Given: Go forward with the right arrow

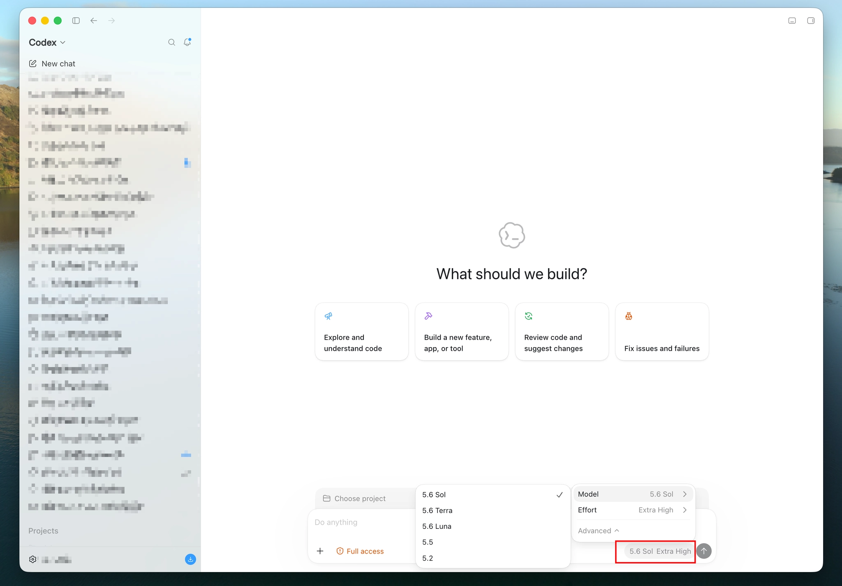Looking at the screenshot, I should tap(111, 21).
